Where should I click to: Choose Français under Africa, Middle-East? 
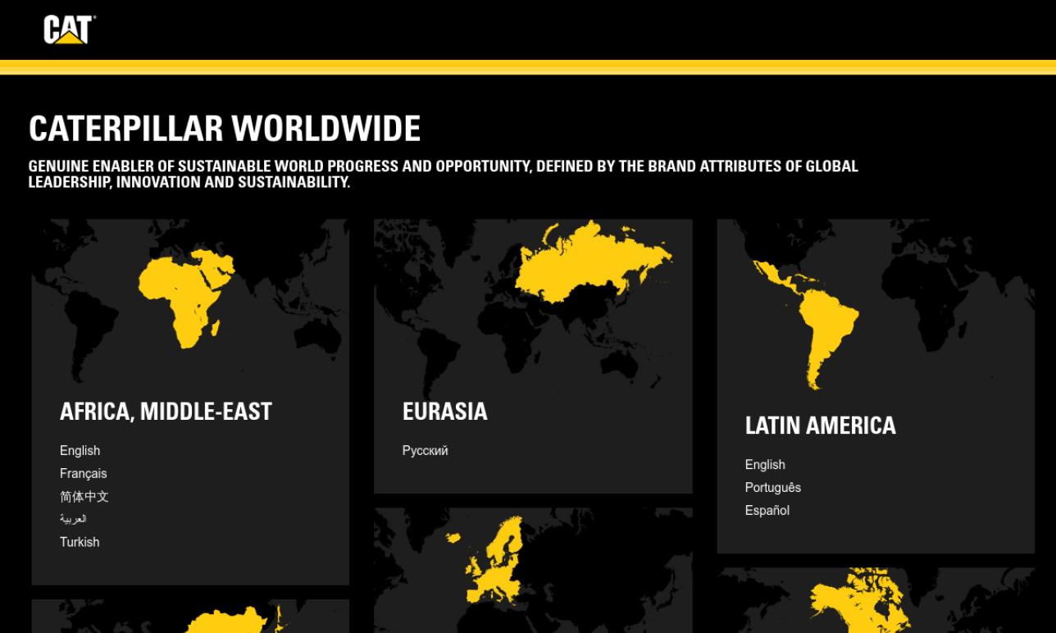click(83, 473)
